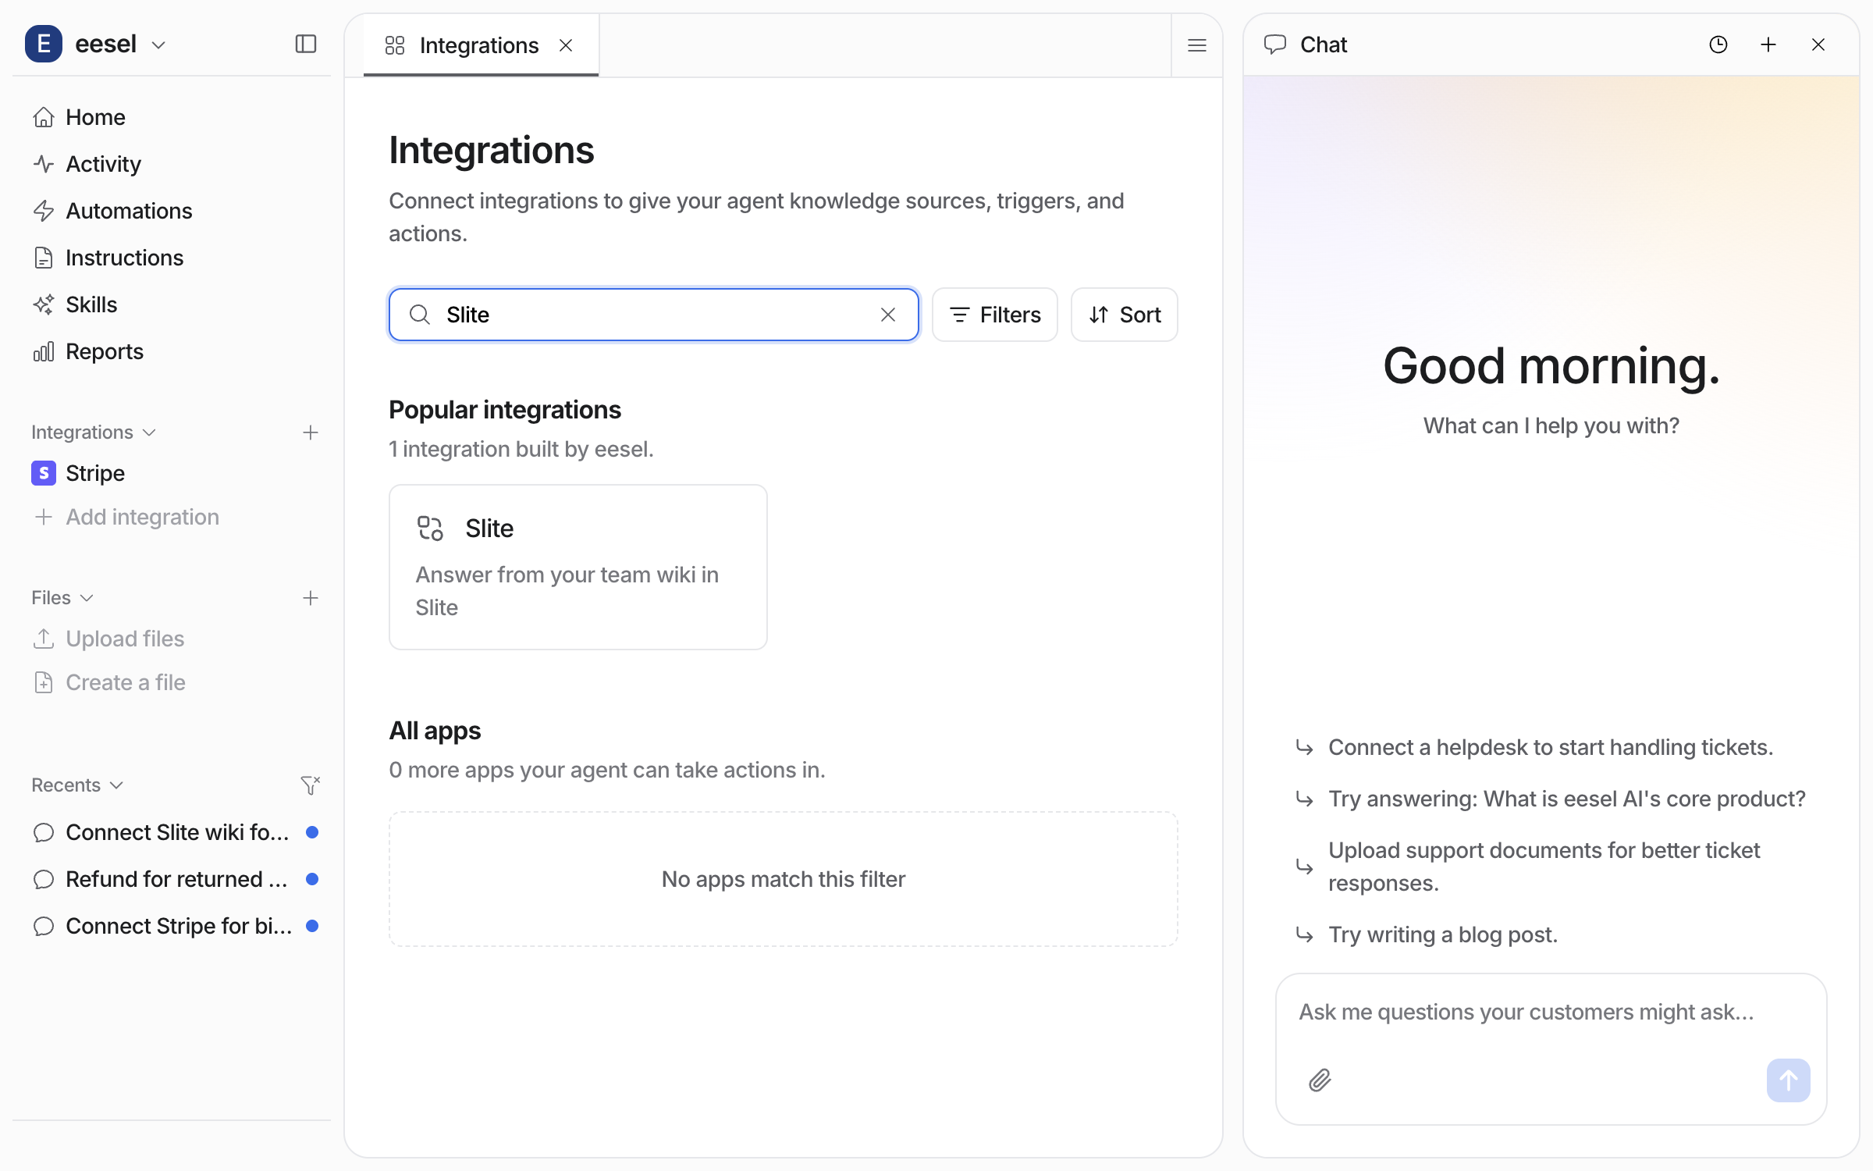
Task: Open the Filters button
Action: pos(995,315)
